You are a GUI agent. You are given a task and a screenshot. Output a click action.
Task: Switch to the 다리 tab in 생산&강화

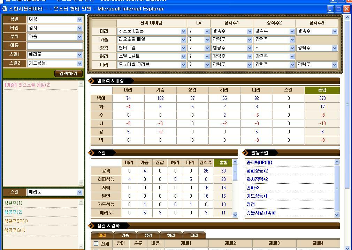coord(194,235)
